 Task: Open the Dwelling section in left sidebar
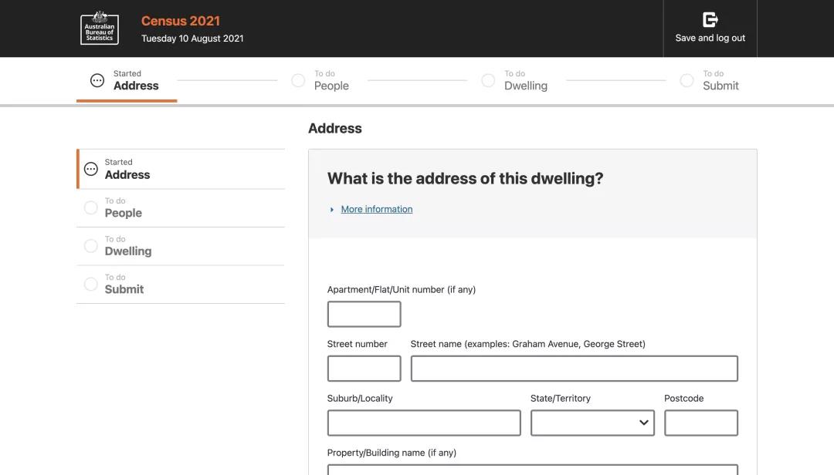[x=128, y=251]
